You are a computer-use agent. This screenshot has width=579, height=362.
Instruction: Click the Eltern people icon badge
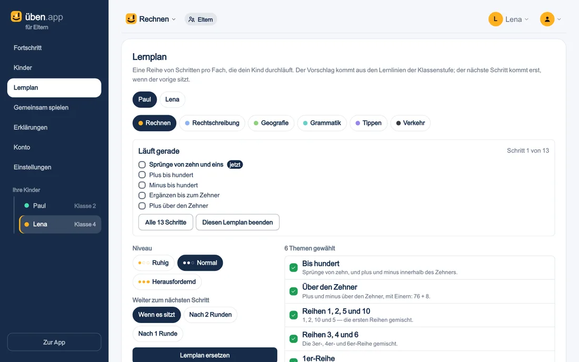coord(201,19)
